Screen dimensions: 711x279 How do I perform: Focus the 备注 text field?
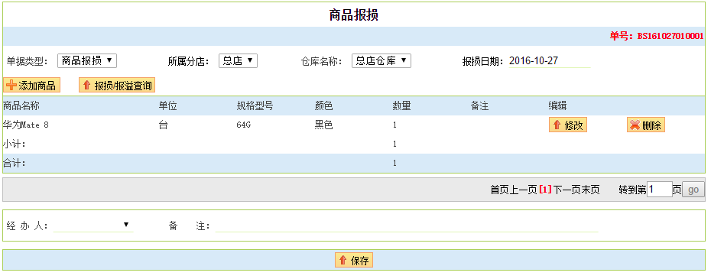tap(407, 225)
